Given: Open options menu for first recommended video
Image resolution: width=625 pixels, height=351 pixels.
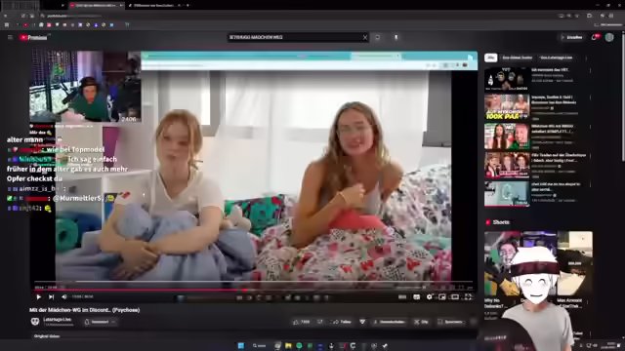Looking at the screenshot, I should pyautogui.click(x=590, y=70).
